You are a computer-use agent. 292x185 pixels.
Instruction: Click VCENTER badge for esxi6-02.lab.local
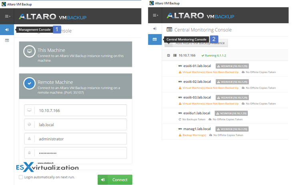coord(232,82)
